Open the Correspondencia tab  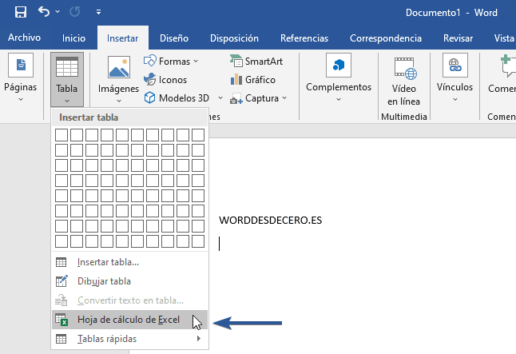pos(385,38)
